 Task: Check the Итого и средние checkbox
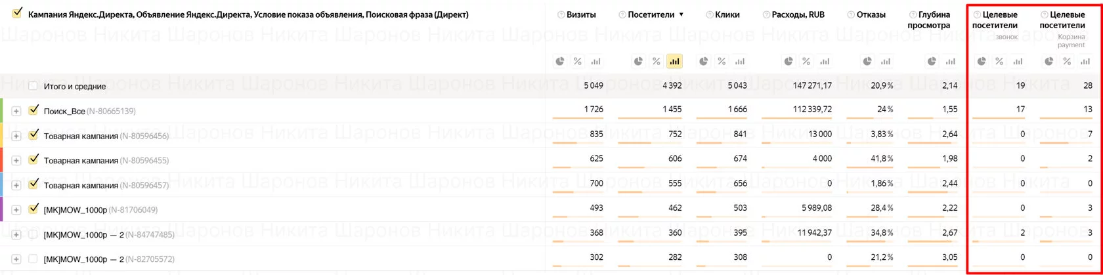(33, 86)
